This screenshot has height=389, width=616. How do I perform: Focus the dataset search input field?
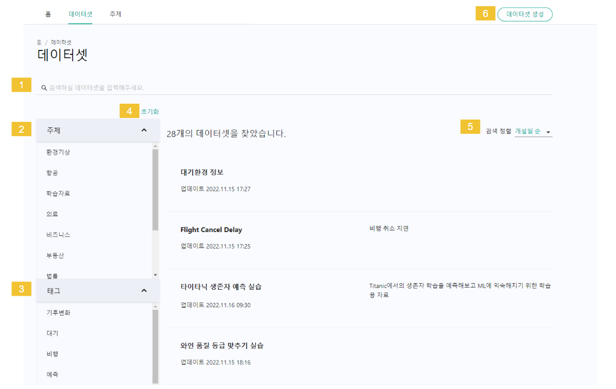pyautogui.click(x=296, y=87)
